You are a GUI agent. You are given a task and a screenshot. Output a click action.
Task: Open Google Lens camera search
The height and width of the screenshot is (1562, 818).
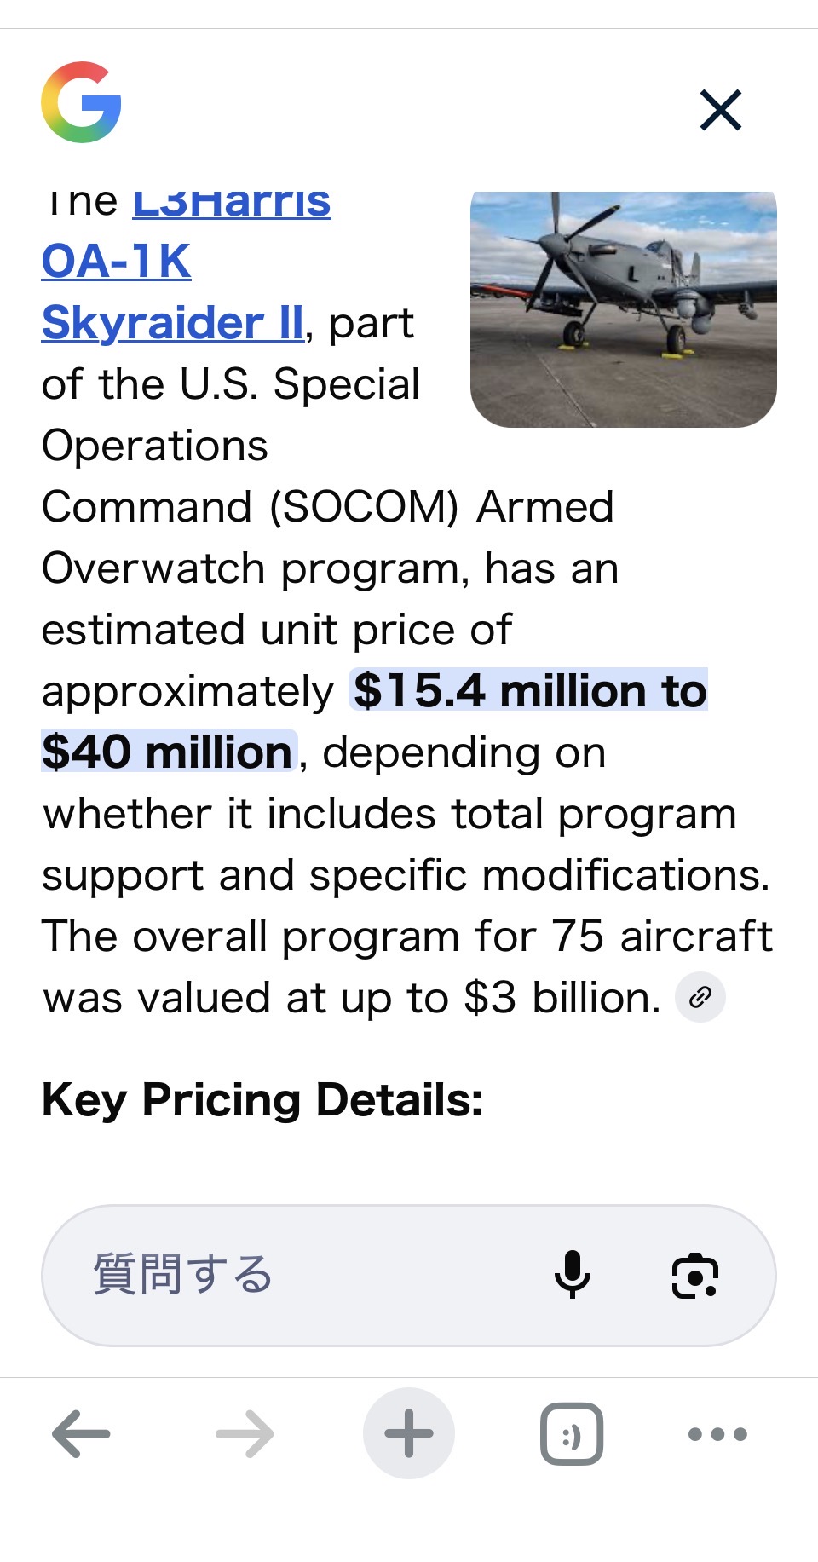point(695,1276)
